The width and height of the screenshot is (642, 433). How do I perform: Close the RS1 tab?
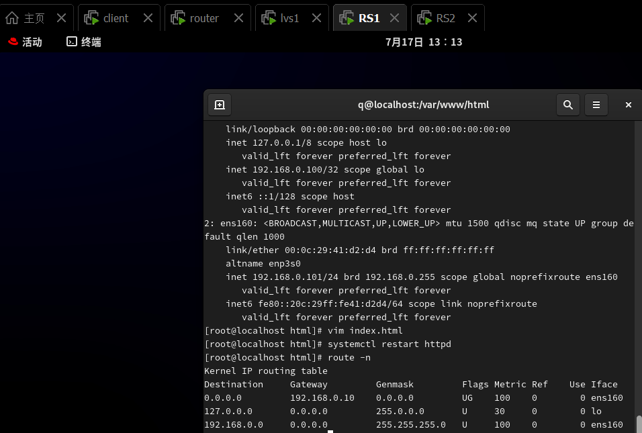(x=394, y=18)
